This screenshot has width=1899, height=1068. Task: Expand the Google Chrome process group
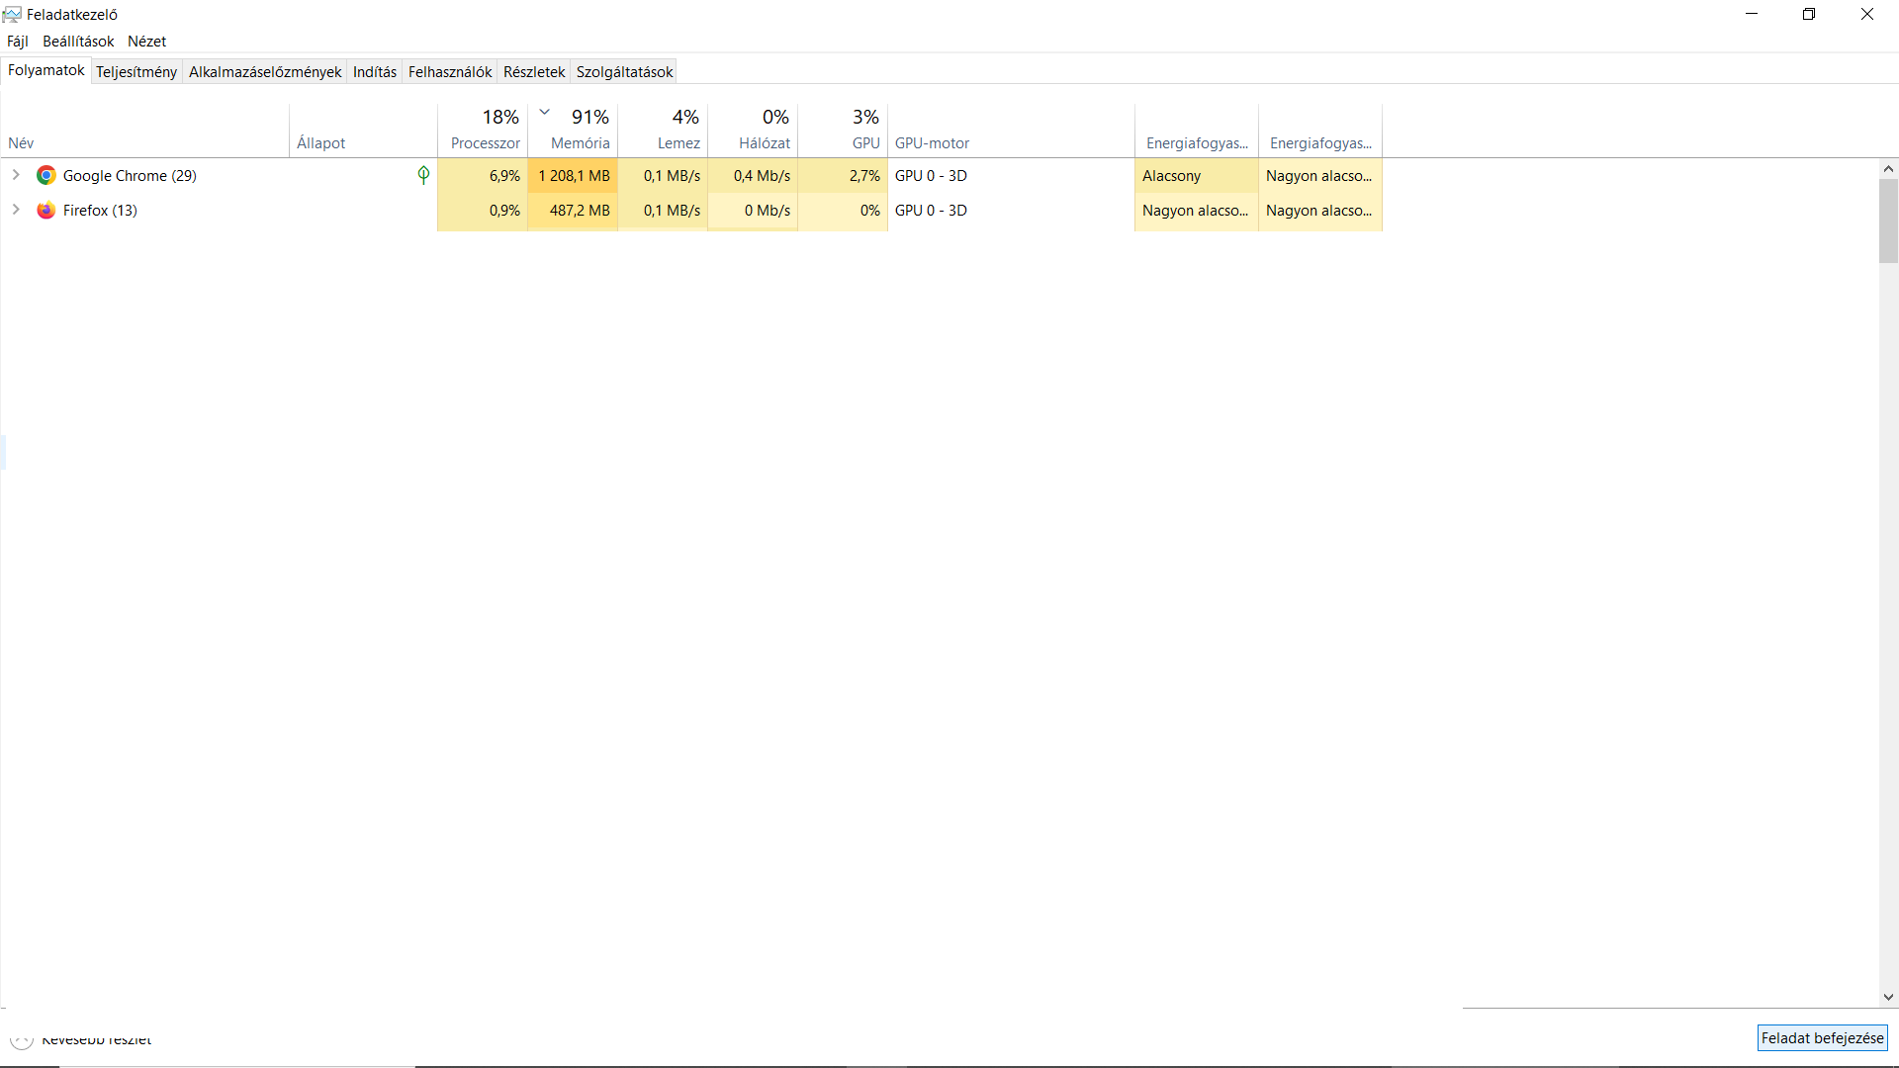click(x=16, y=175)
